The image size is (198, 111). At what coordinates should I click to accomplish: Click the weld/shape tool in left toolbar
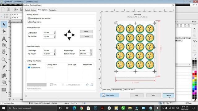point(4,82)
